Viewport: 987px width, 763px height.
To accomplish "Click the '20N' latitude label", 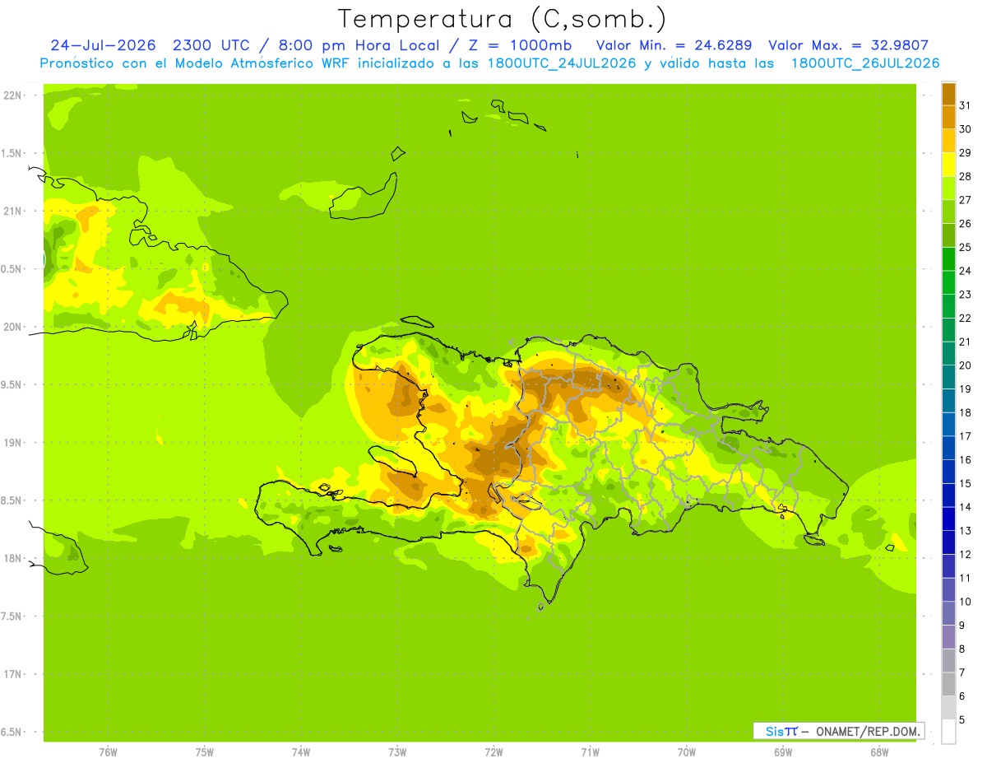I will coord(12,327).
